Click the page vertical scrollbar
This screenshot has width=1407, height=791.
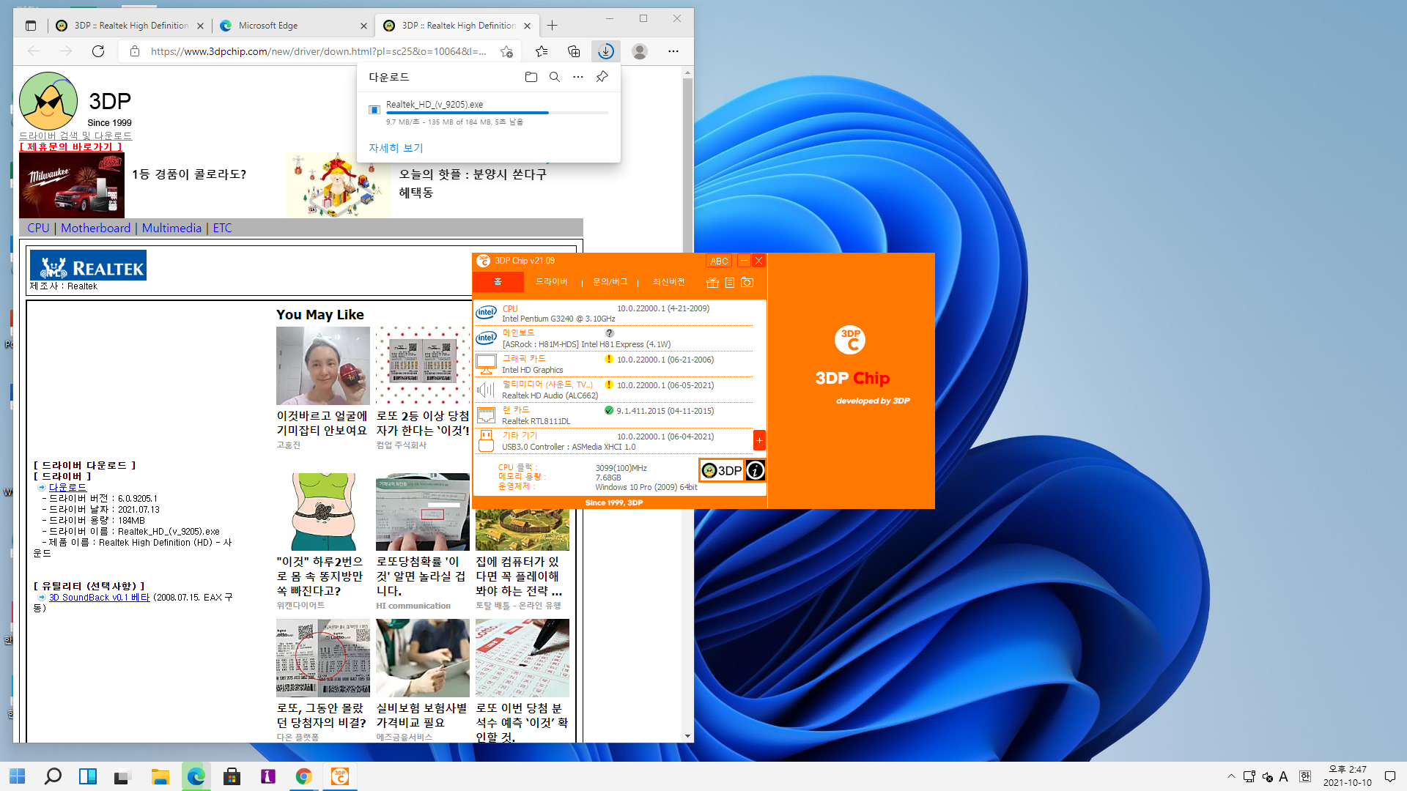[687, 403]
